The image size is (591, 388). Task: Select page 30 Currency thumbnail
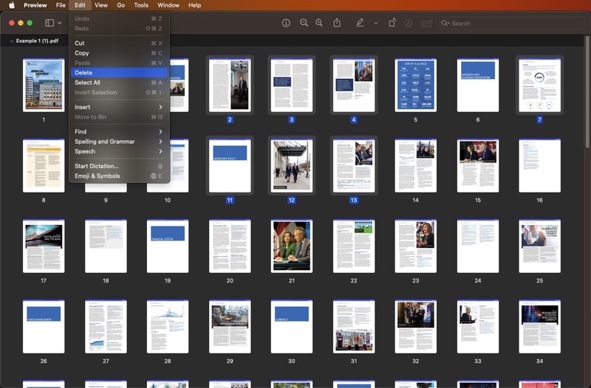click(292, 327)
